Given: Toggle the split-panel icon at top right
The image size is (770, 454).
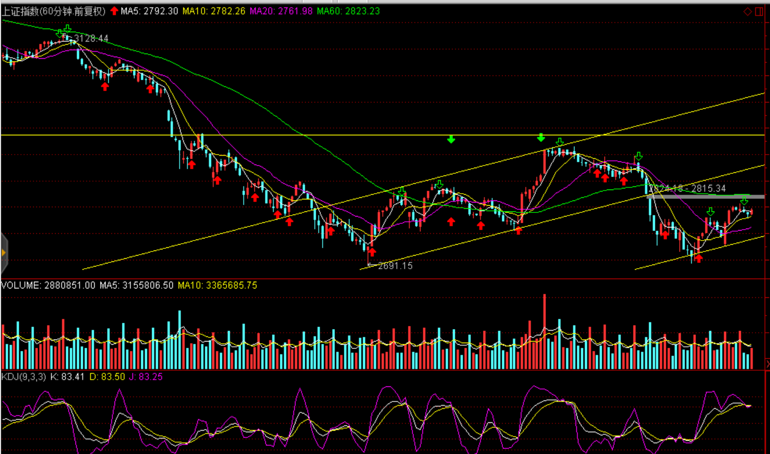Looking at the screenshot, I should pyautogui.click(x=759, y=11).
